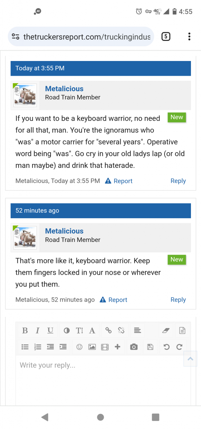Open the text alignment dropdown
Screen dimensions: 201x429
pos(137,330)
